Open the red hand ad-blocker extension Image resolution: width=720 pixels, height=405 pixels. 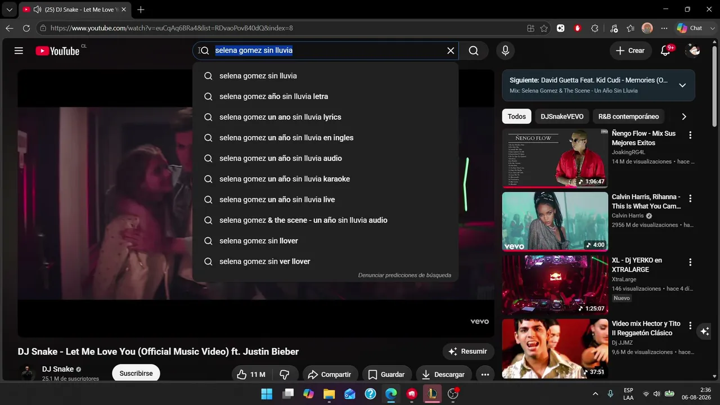tap(578, 28)
